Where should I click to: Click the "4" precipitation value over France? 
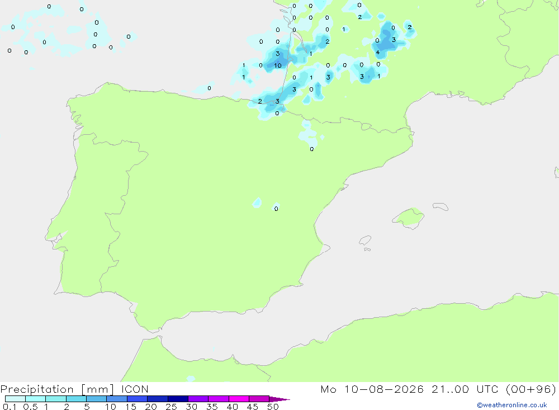pos(377,53)
